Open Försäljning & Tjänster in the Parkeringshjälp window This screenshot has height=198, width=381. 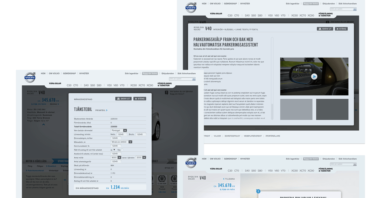(x=325, y=14)
